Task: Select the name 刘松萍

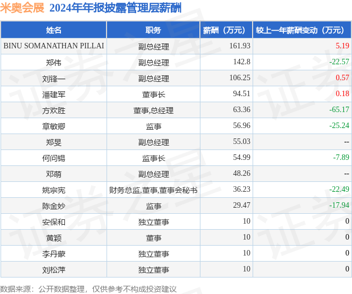Action: pyautogui.click(x=54, y=270)
